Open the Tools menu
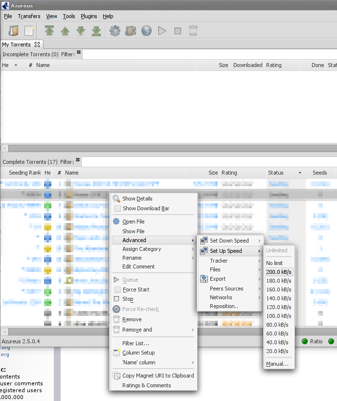This screenshot has height=401, width=337. tap(69, 16)
